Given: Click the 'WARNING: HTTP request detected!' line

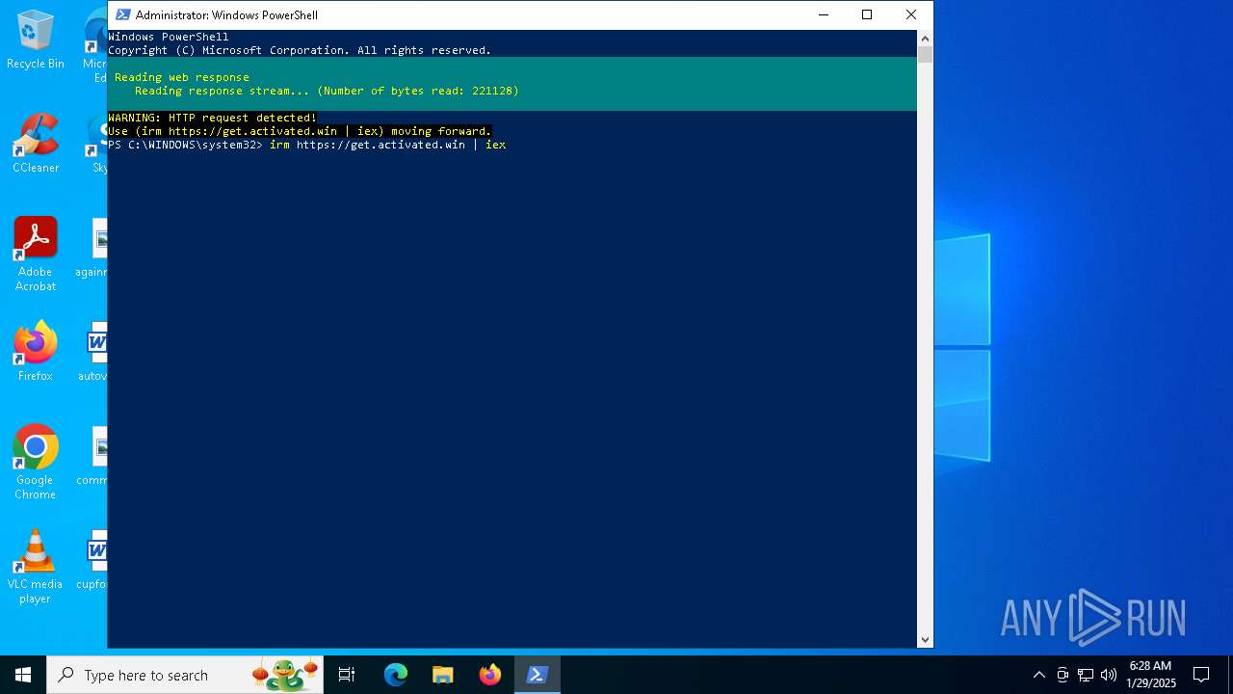Looking at the screenshot, I should click(212, 118).
